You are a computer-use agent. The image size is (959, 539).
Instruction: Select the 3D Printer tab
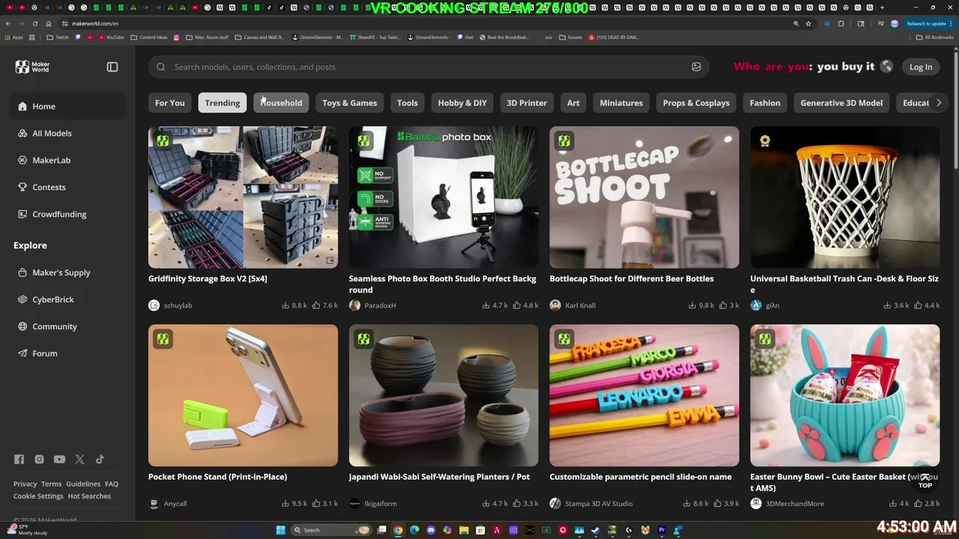tap(527, 103)
